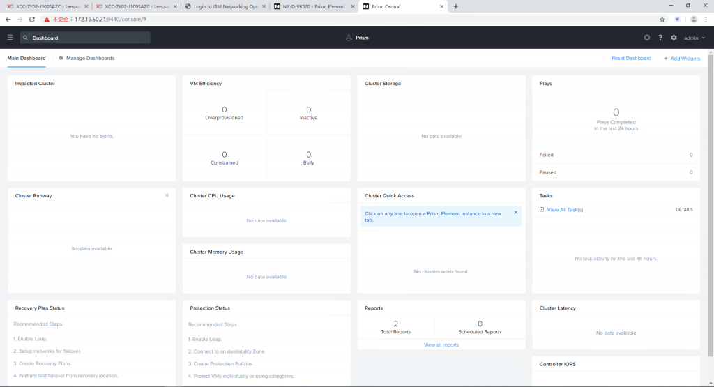This screenshot has height=387, width=714.
Task: Click Paused row in Plays widget
Action: tap(616, 172)
